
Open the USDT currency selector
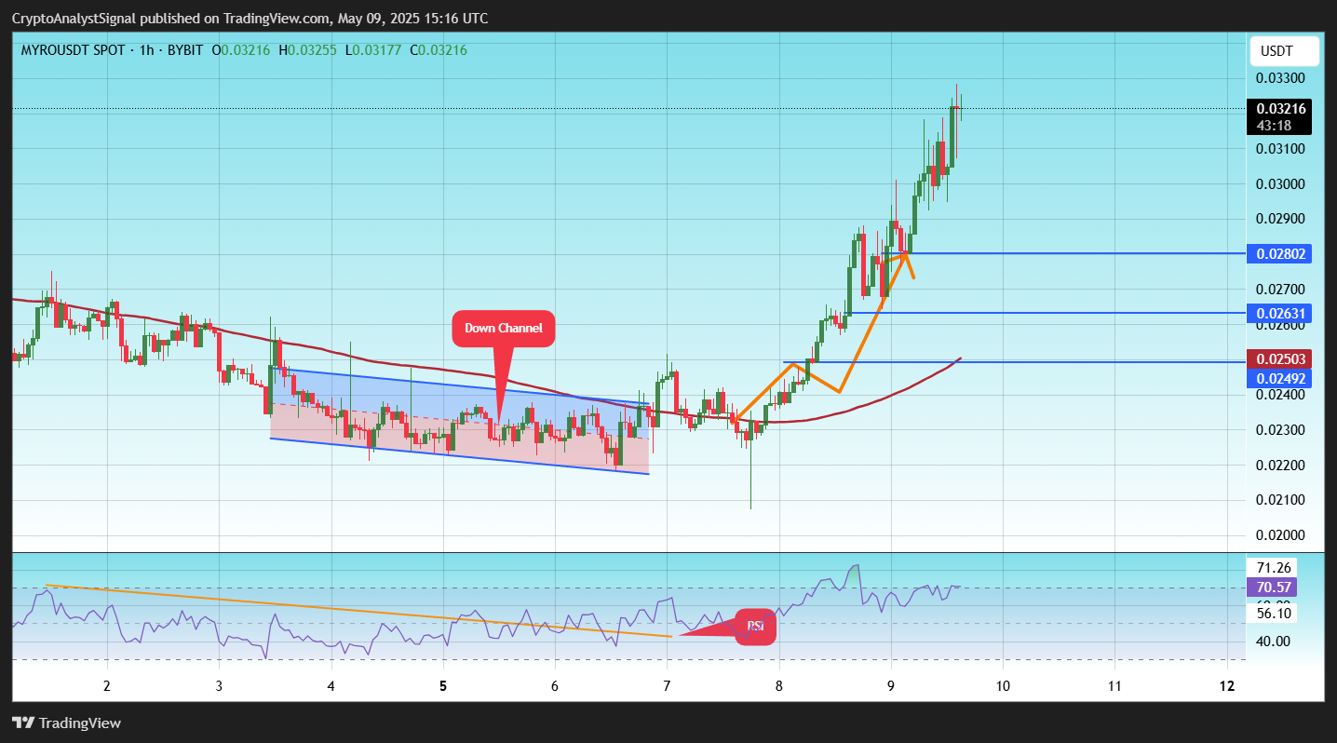(1284, 50)
